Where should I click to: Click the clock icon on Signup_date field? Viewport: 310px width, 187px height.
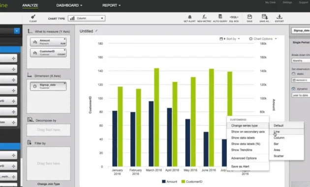pos(35,86)
